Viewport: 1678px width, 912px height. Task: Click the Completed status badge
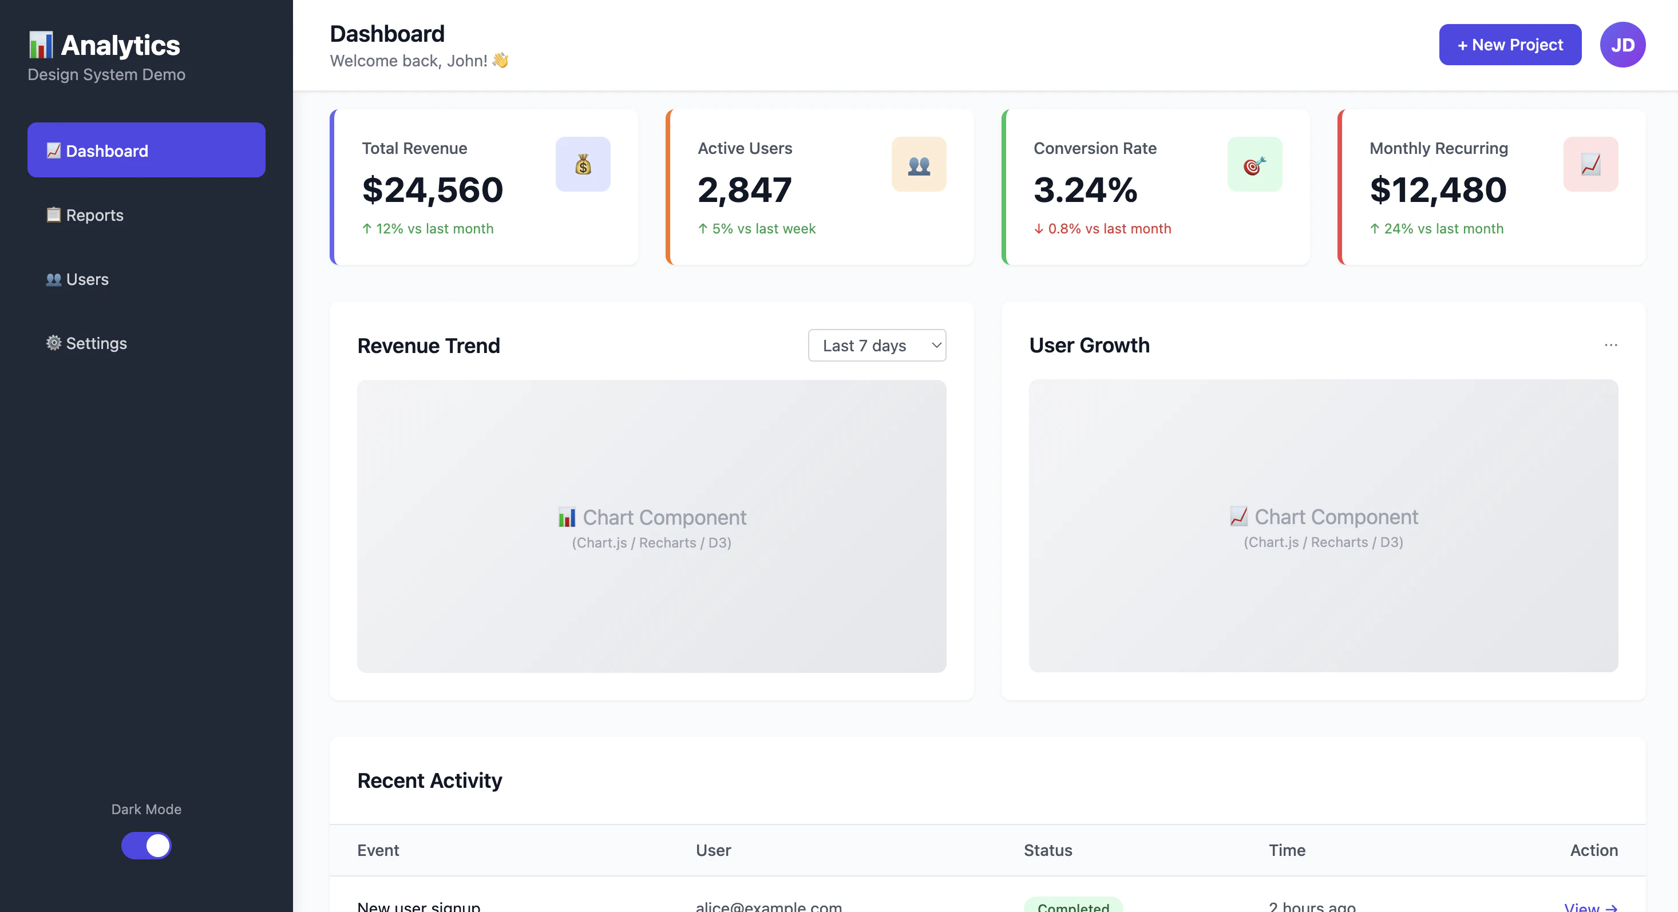click(x=1073, y=905)
